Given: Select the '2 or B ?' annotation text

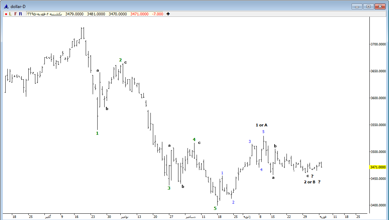Looking at the screenshot, I should (312, 182).
